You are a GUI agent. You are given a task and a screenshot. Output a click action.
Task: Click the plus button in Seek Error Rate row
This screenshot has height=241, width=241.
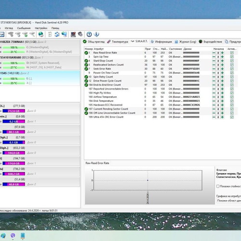222,69
